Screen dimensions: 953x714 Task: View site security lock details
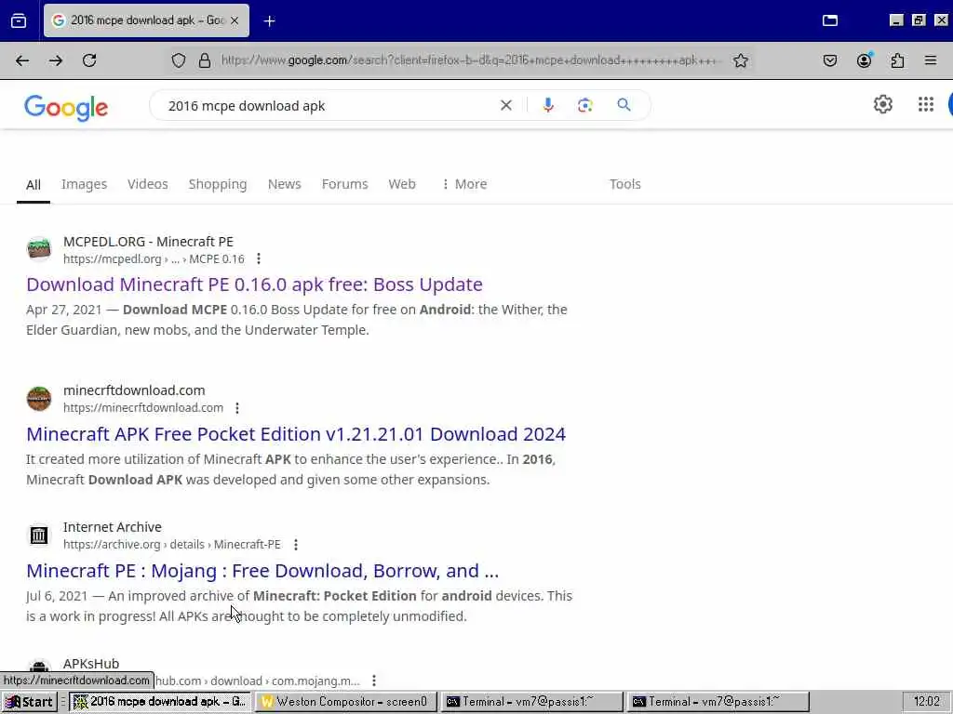[x=205, y=60]
